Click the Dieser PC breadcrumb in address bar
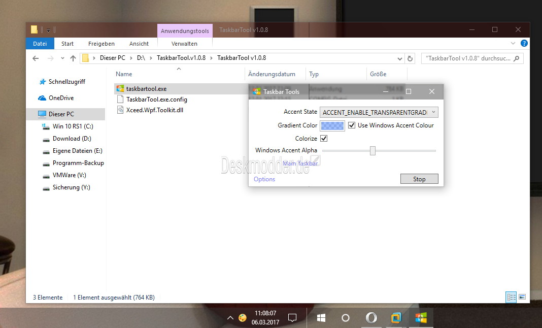 (x=112, y=58)
